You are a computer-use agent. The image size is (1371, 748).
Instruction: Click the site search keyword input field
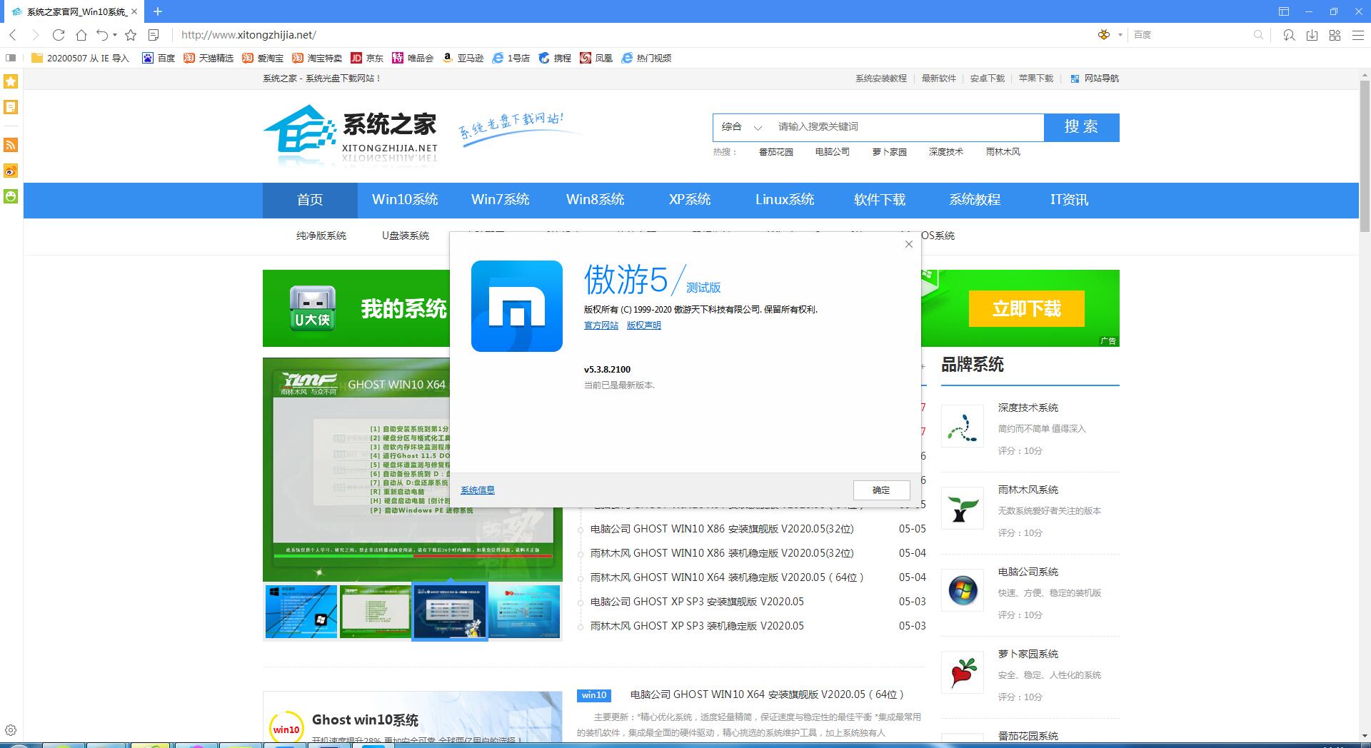(907, 127)
